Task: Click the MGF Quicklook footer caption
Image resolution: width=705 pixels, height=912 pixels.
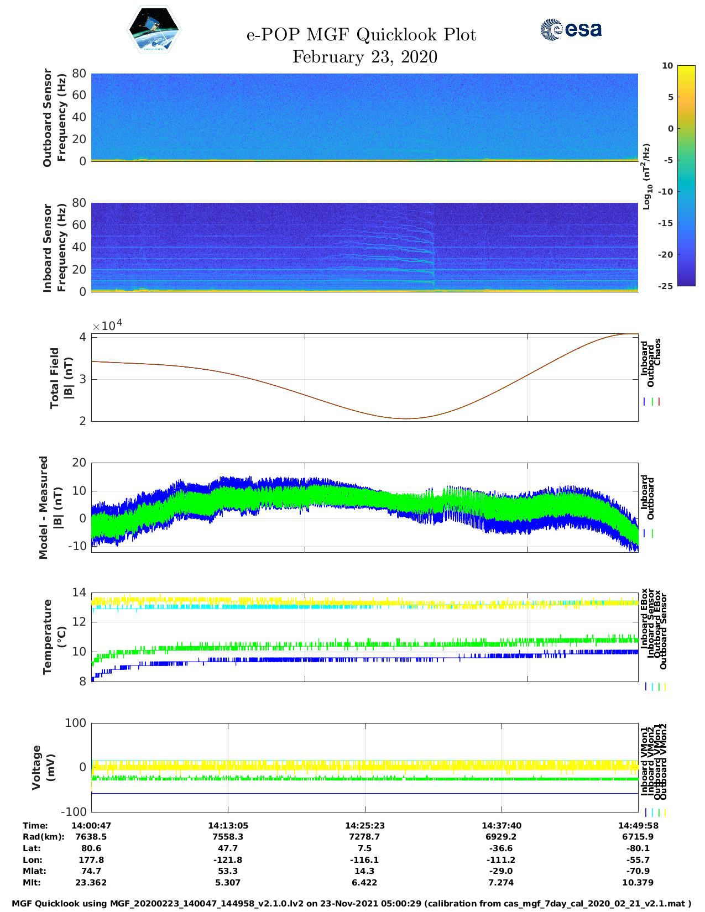Action: click(x=352, y=904)
